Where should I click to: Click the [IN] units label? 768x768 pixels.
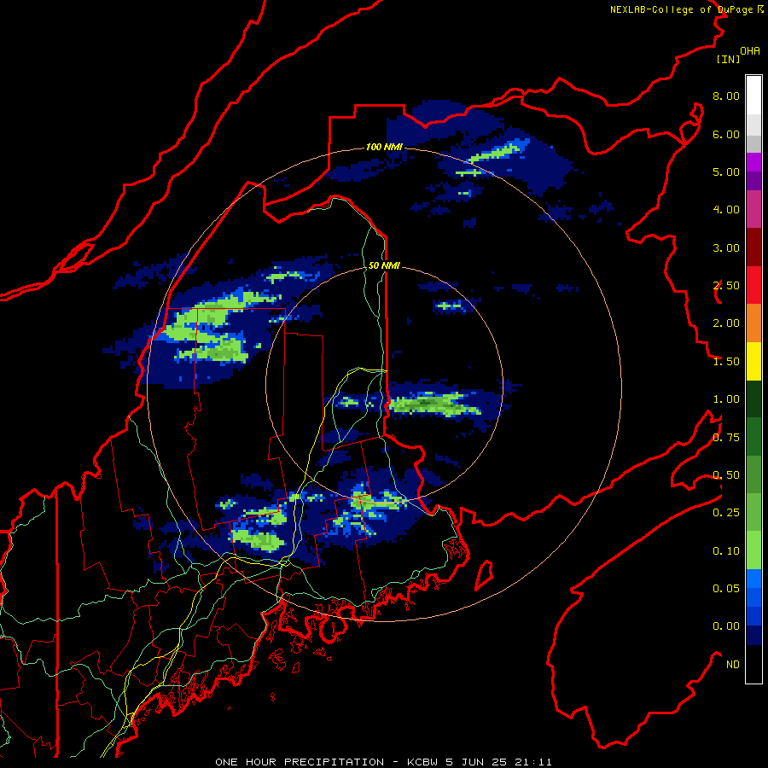pos(728,59)
